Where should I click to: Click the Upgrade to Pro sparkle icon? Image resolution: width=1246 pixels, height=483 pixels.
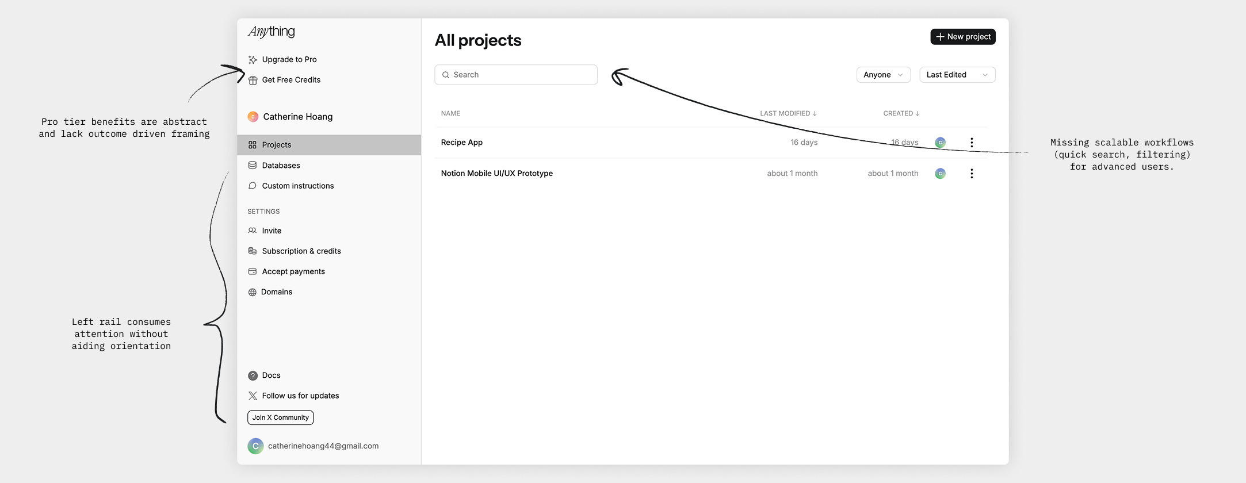[x=253, y=60]
